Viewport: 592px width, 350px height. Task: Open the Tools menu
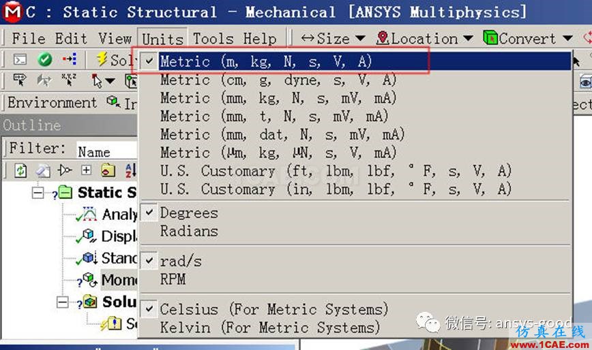[213, 38]
